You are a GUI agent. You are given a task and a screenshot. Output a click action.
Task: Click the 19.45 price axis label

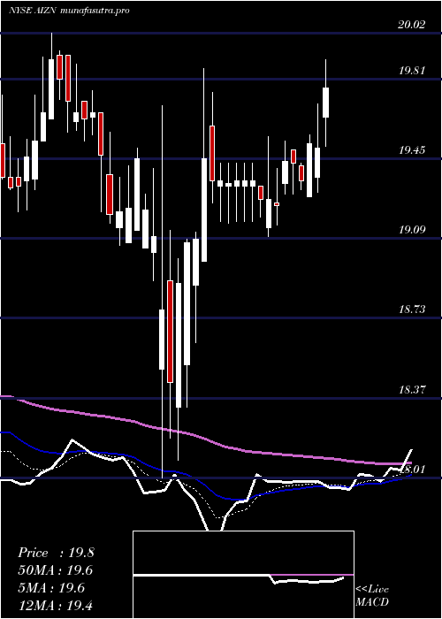tap(412, 150)
